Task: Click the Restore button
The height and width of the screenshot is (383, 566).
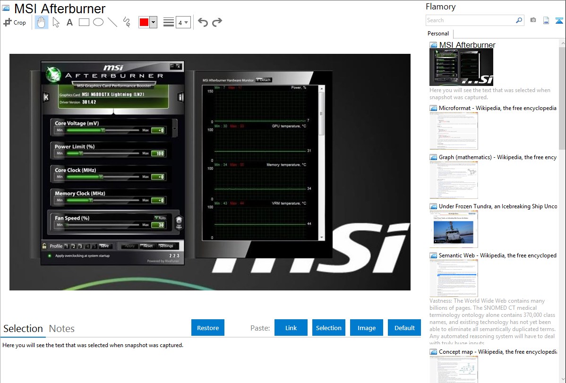Action: tap(208, 328)
